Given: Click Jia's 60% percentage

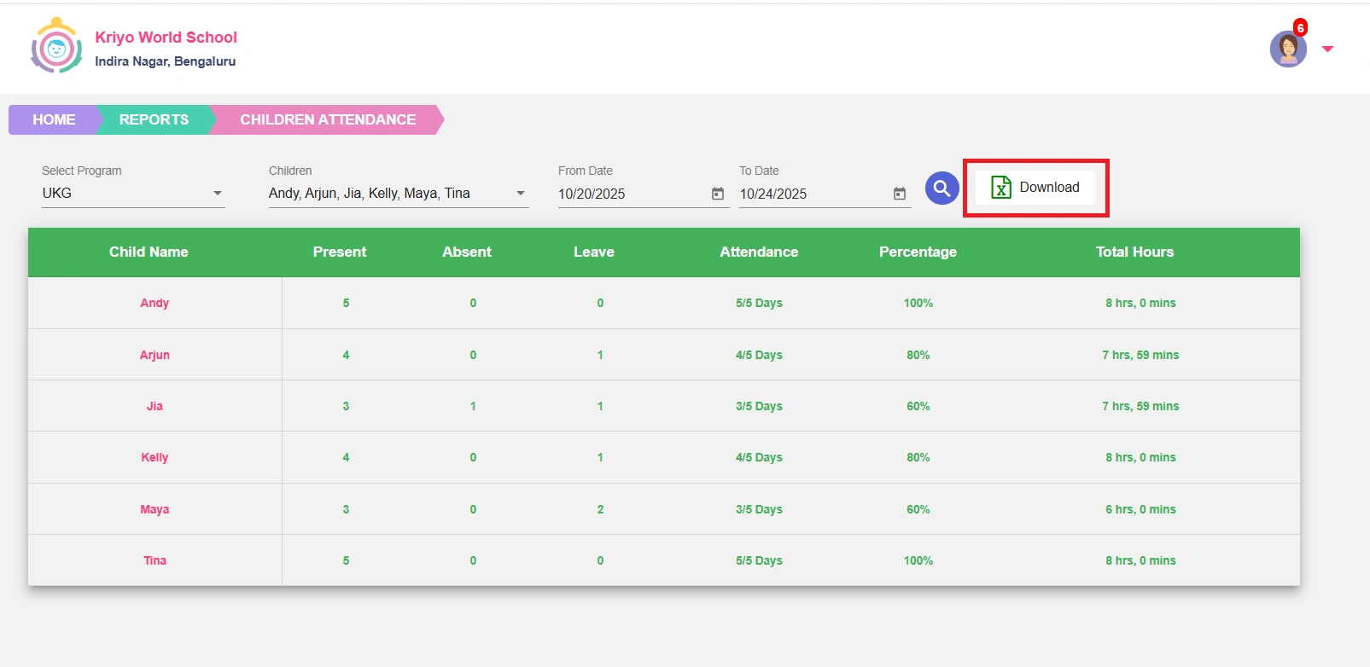Looking at the screenshot, I should [x=918, y=406].
